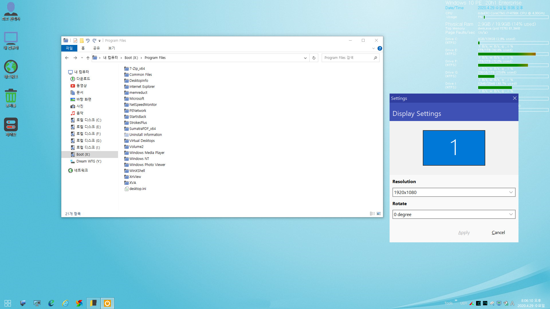This screenshot has height=309, width=550.
Task: Close the Settings dialog with X
Action: coord(514,98)
